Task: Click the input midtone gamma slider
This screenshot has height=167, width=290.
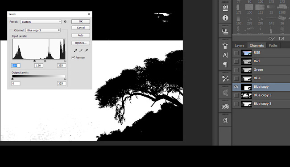Action: [45, 61]
